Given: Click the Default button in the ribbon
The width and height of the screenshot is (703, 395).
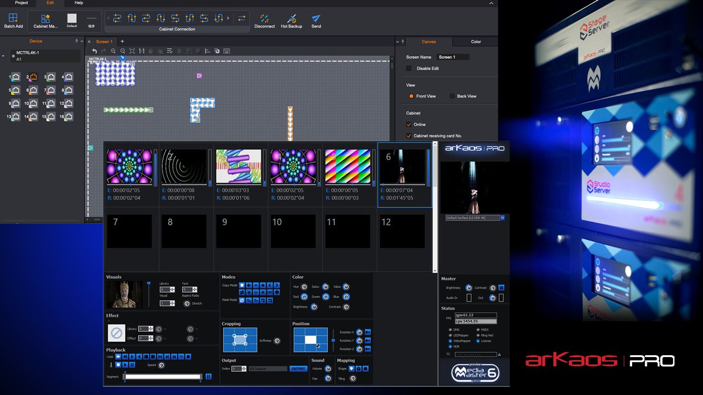Looking at the screenshot, I should tap(71, 20).
